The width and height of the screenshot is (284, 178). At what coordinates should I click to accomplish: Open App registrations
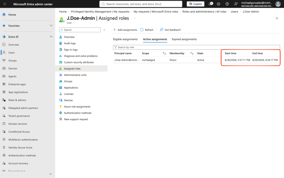(18, 92)
